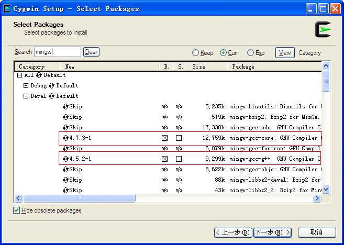Screen dimensions: 344x245
Task: Select the Keep radio button
Action: tap(195, 53)
